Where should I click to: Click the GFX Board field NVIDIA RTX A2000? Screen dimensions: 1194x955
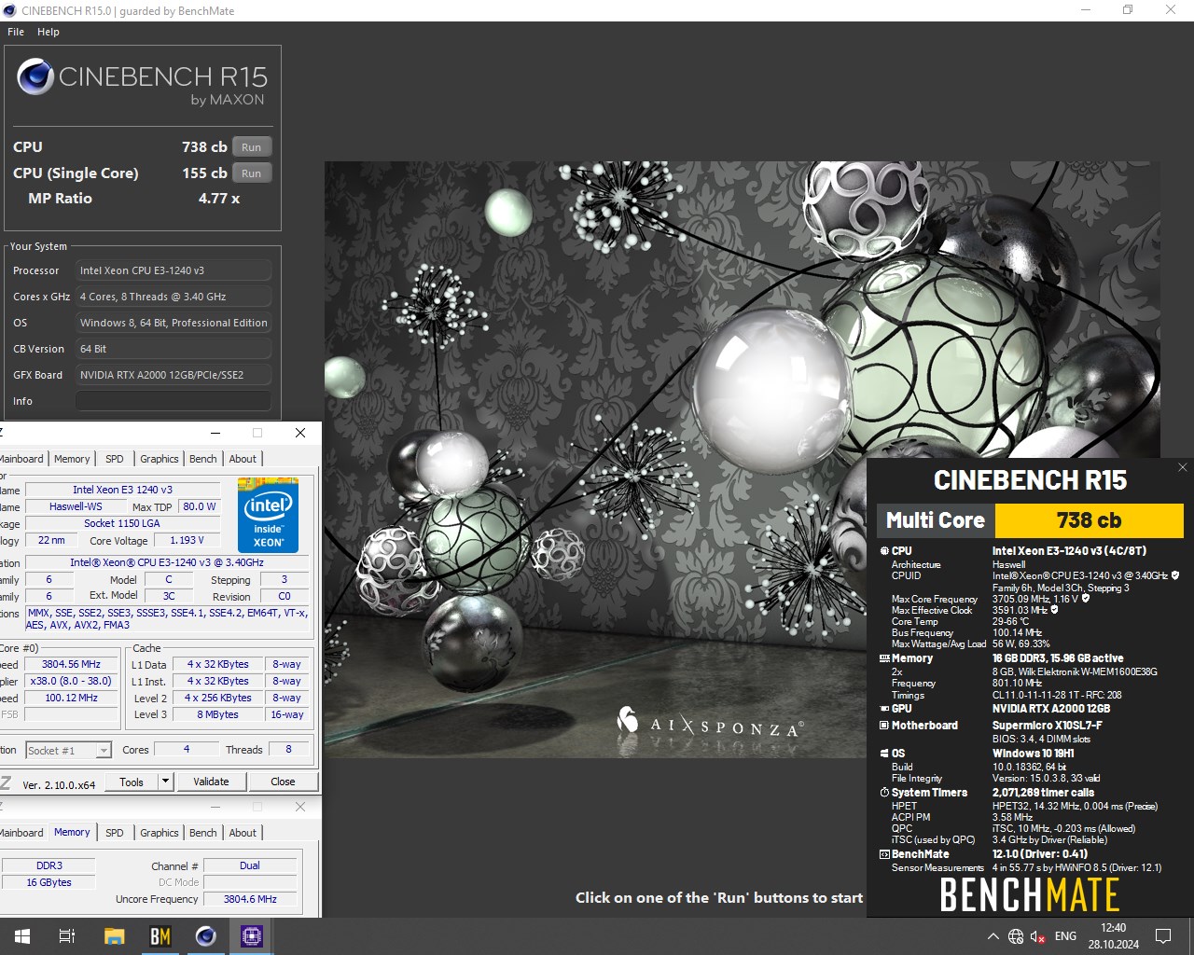point(174,375)
